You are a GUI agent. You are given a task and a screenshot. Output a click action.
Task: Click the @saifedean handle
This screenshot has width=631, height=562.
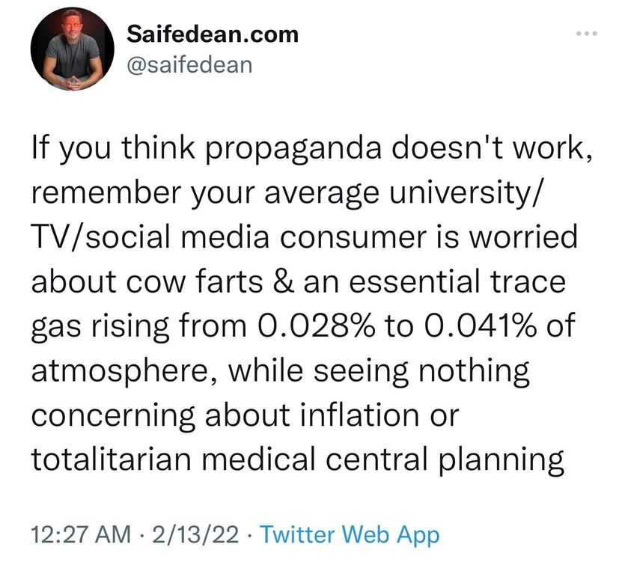click(x=190, y=64)
